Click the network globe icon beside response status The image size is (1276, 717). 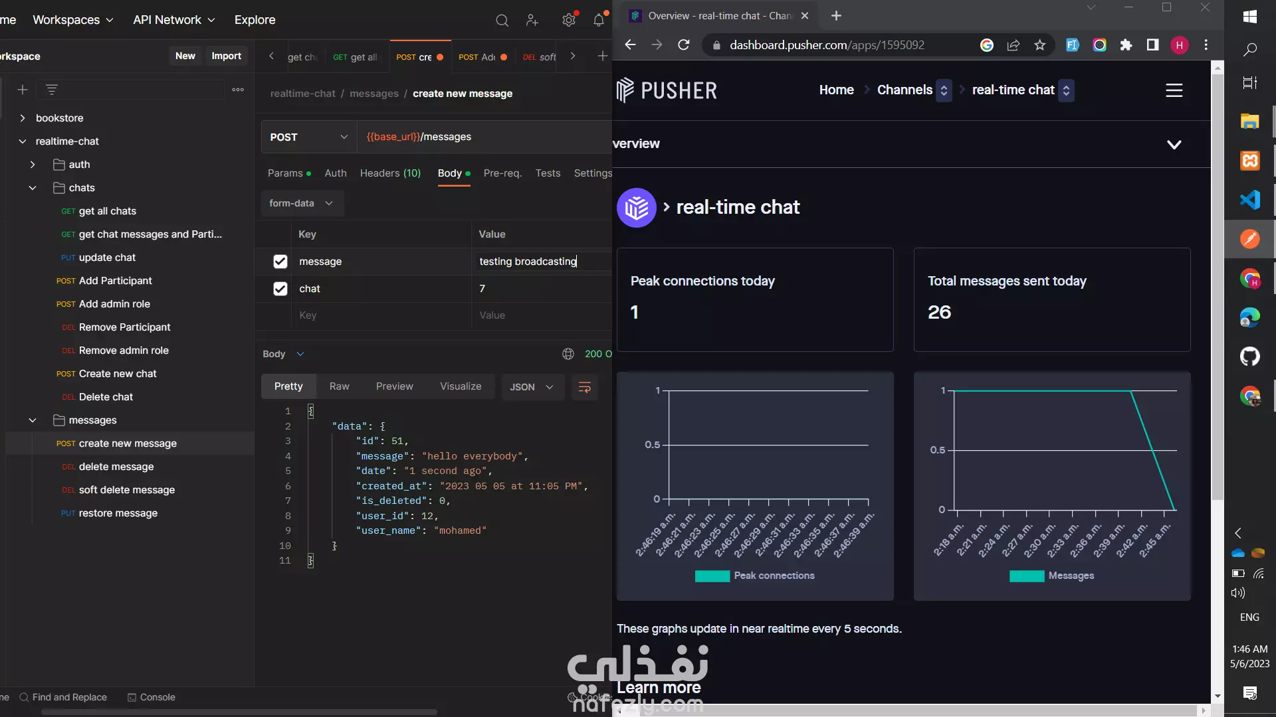tap(568, 354)
